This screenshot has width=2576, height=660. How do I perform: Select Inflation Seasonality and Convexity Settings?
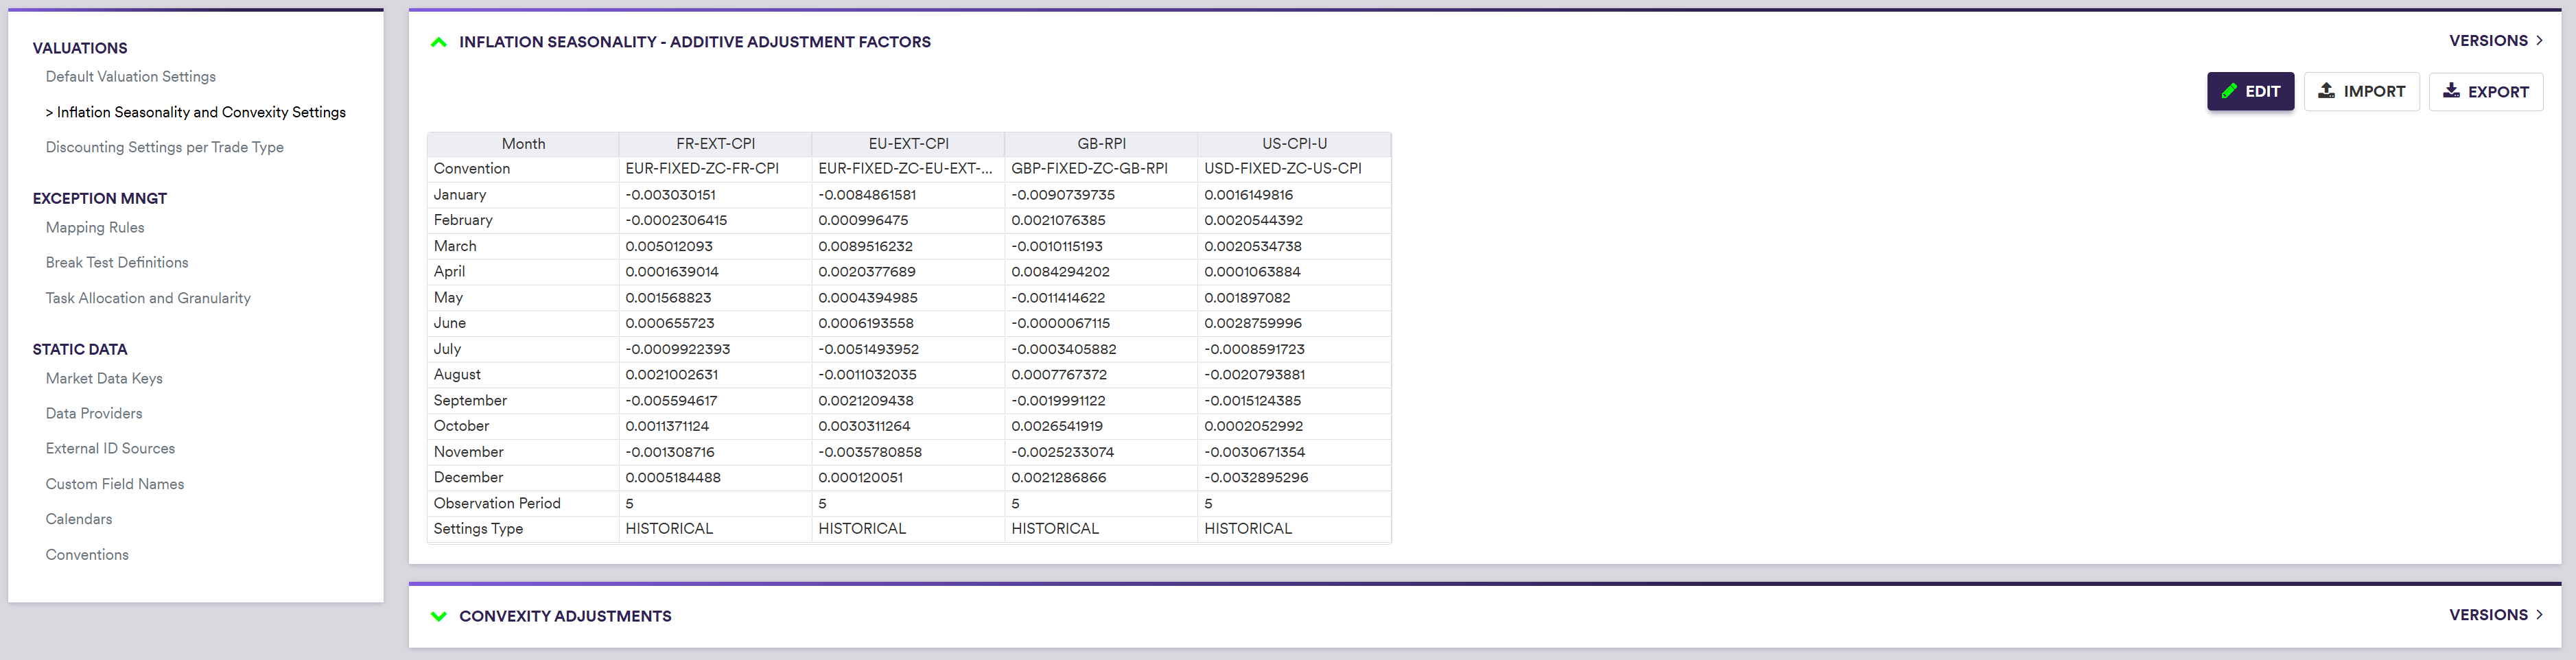pyautogui.click(x=200, y=112)
